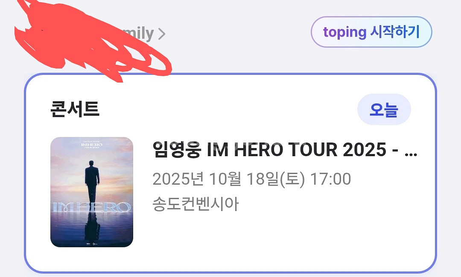Tap the chevron arrow next to the family label
461x277 pixels.
(x=161, y=34)
